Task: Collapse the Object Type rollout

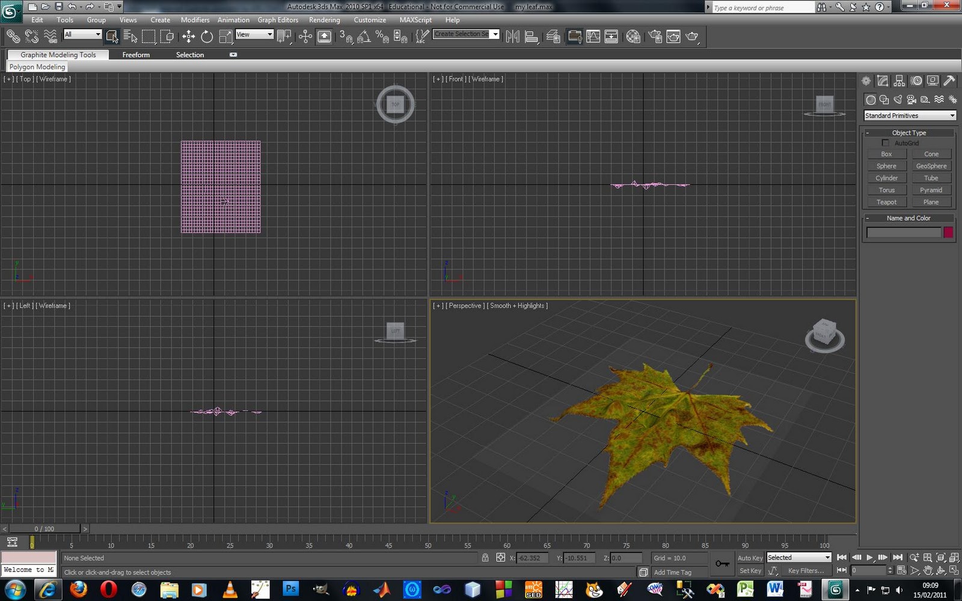Action: click(909, 133)
